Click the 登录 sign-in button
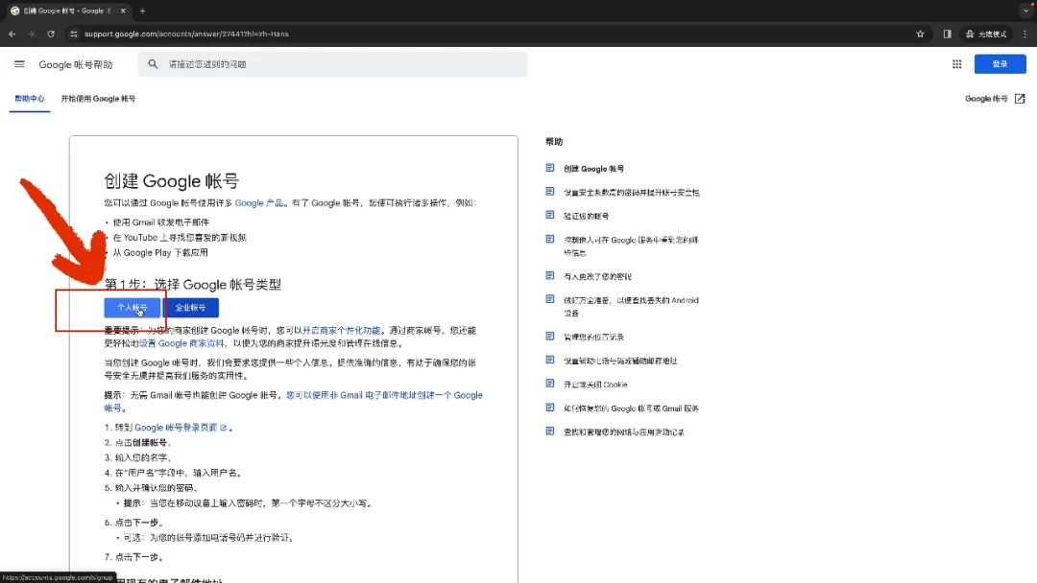Image resolution: width=1037 pixels, height=583 pixels. click(x=1000, y=64)
